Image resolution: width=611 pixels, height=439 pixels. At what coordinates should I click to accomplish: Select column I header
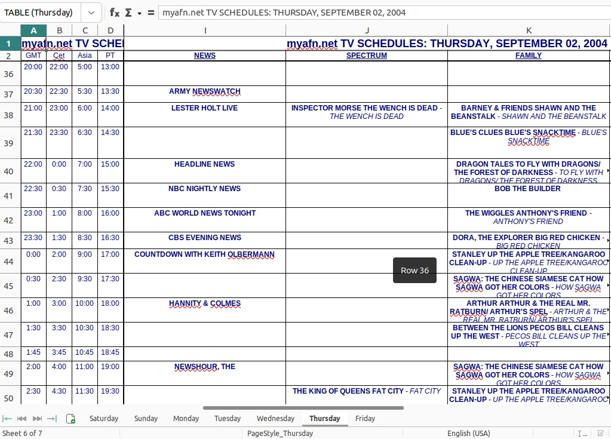(x=205, y=30)
